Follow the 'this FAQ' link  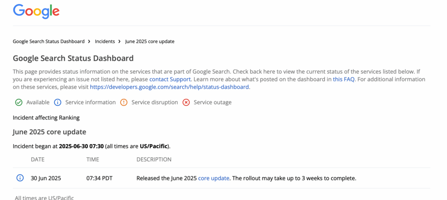tap(344, 79)
